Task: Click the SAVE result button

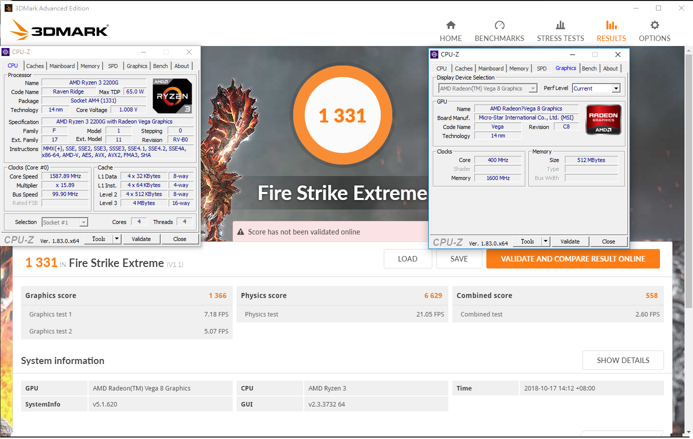Action: pyautogui.click(x=459, y=259)
